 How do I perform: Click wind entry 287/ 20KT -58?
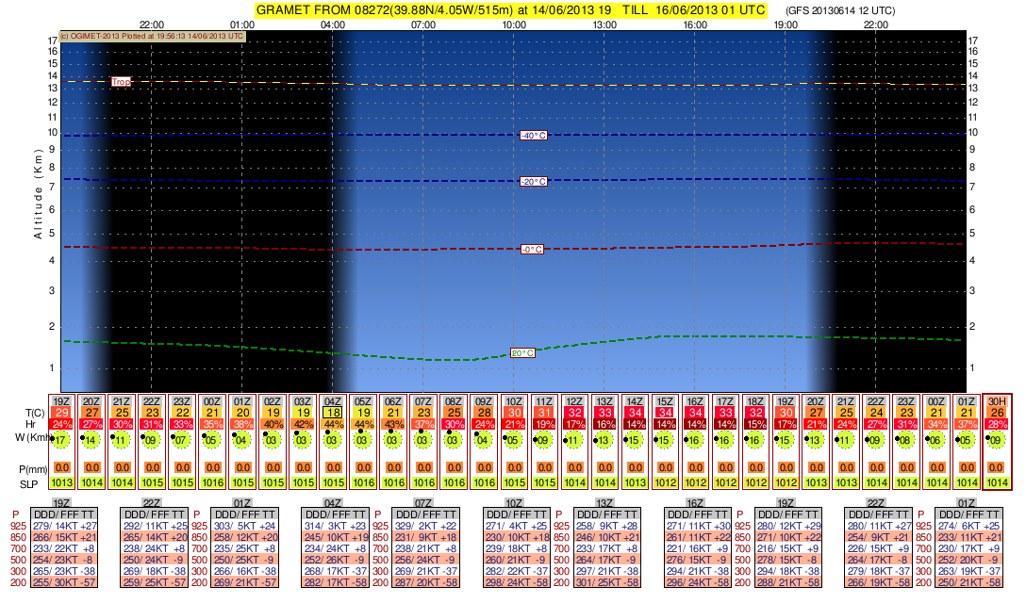point(425,582)
